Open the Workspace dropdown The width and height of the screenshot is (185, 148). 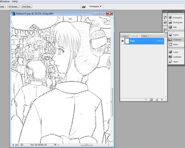click(x=95, y=7)
